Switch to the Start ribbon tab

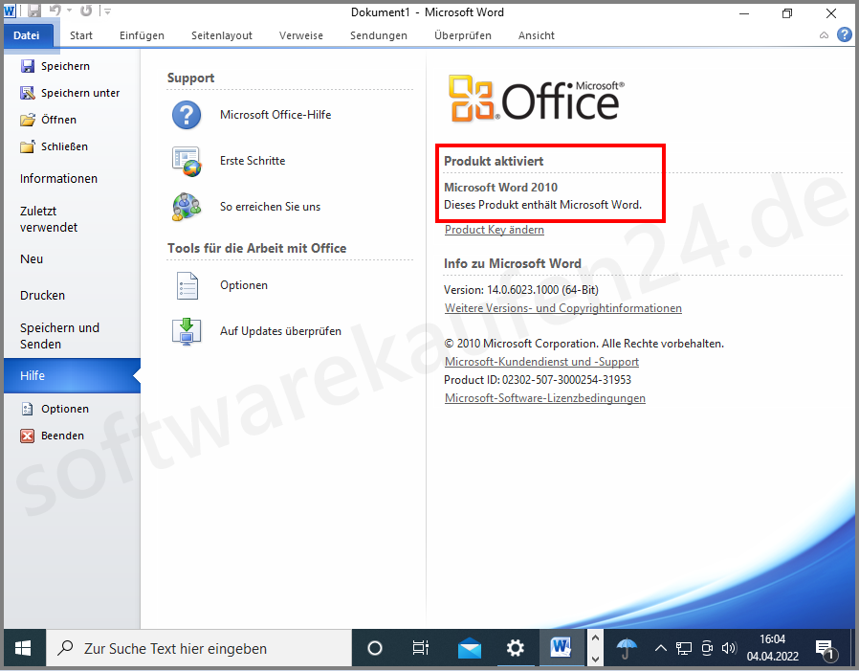tap(81, 35)
